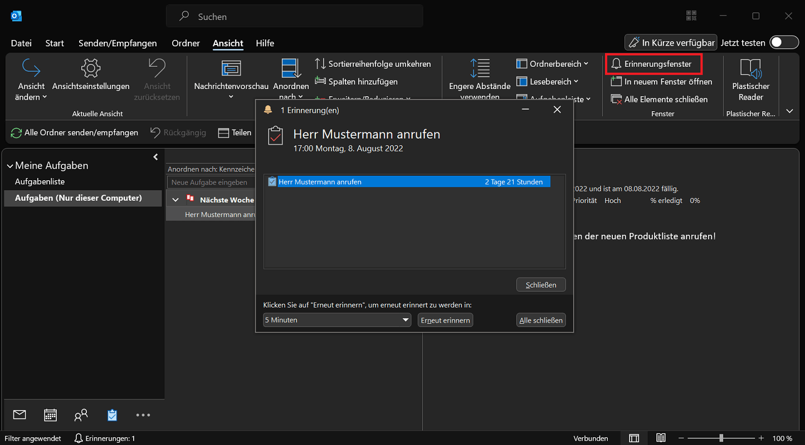Switch to the reading view icon in the status bar
Viewport: 805px width, 445px height.
click(x=661, y=438)
